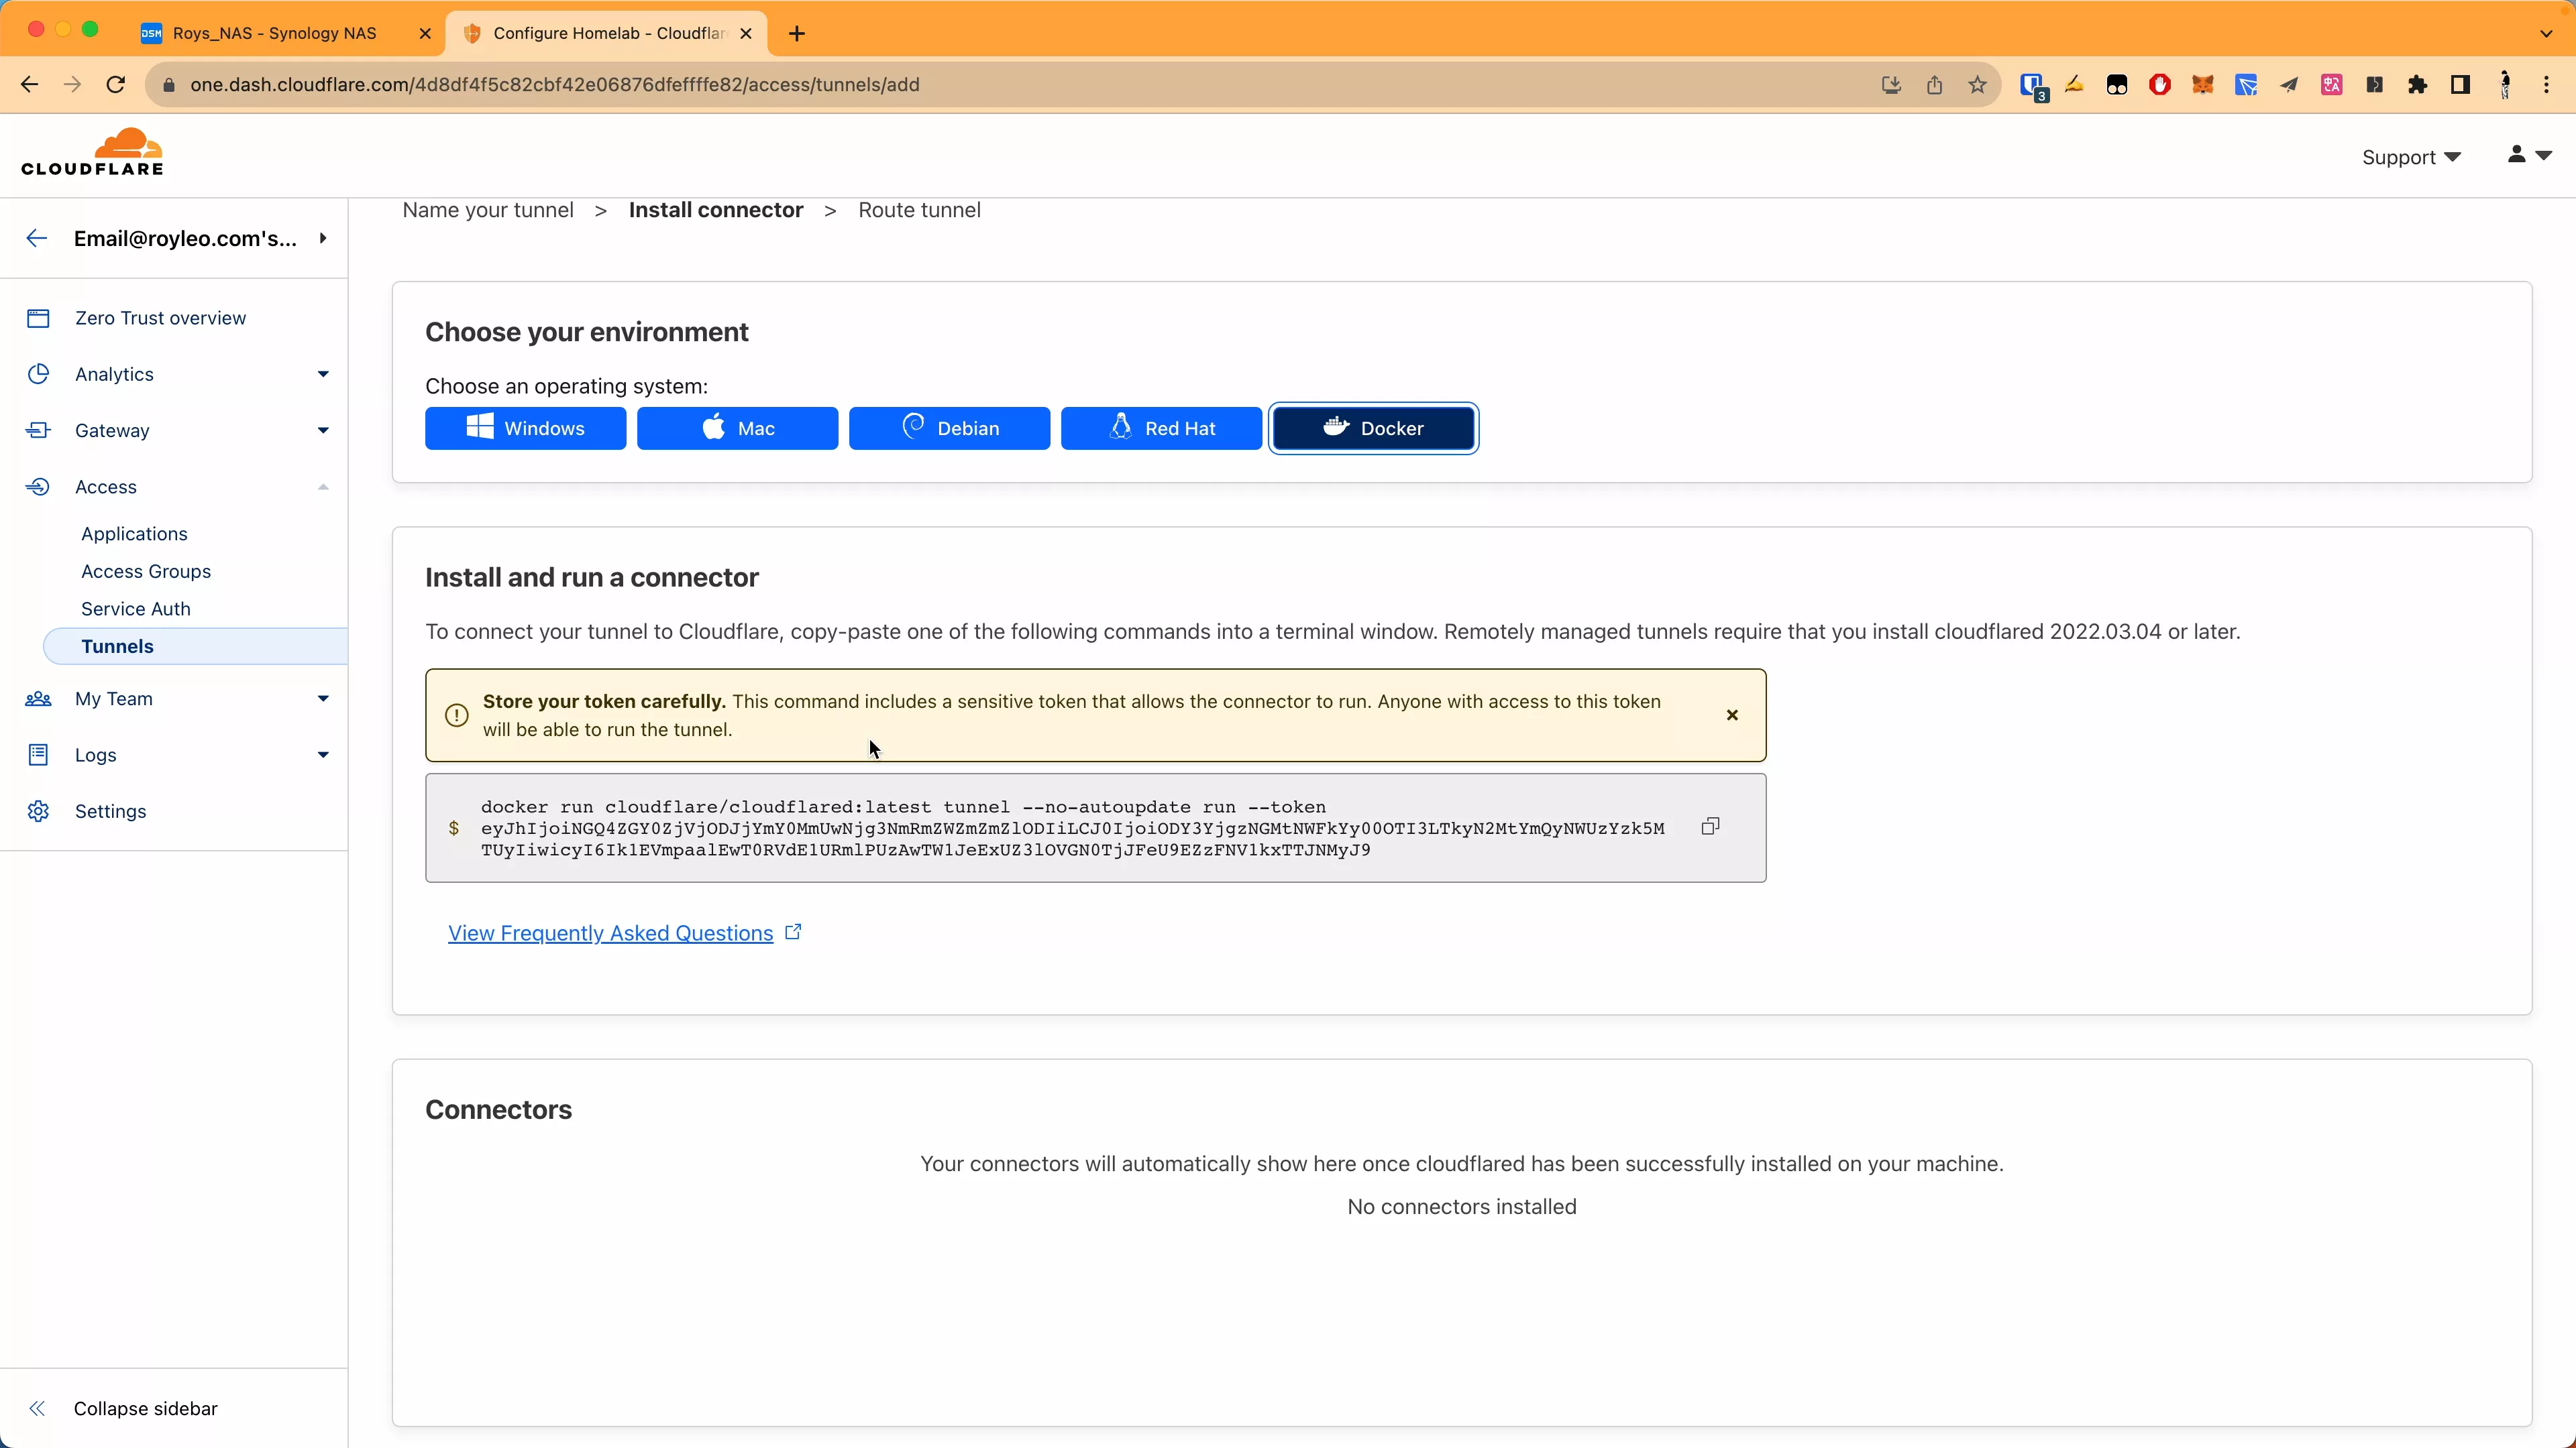Select Windows operating system
Screen dimensions: 2576x1448
pyautogui.click(x=526, y=429)
